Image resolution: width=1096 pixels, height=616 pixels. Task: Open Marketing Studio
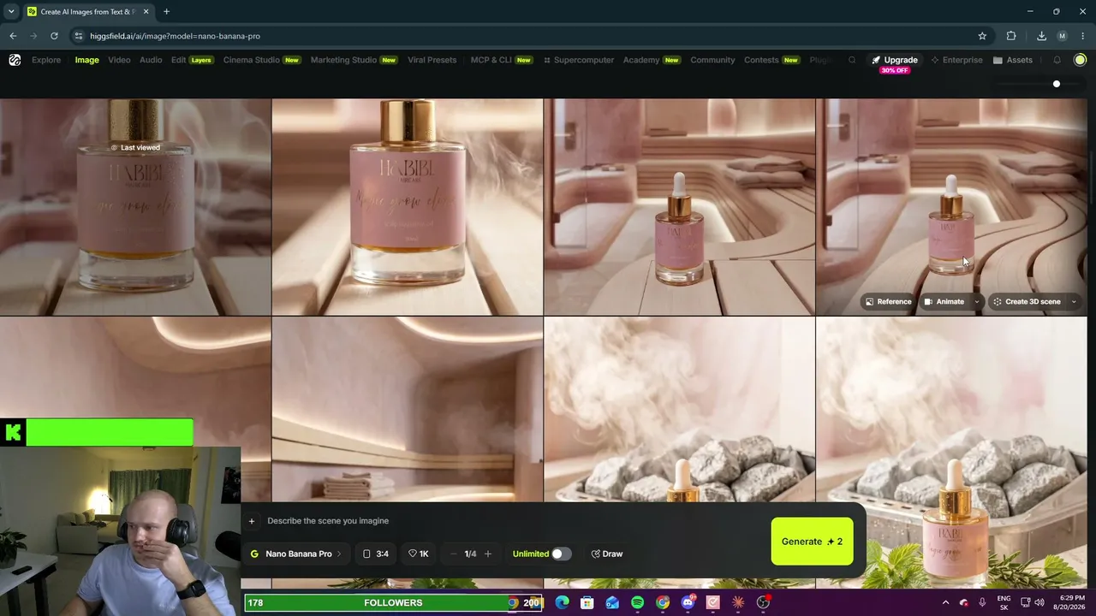(x=354, y=60)
